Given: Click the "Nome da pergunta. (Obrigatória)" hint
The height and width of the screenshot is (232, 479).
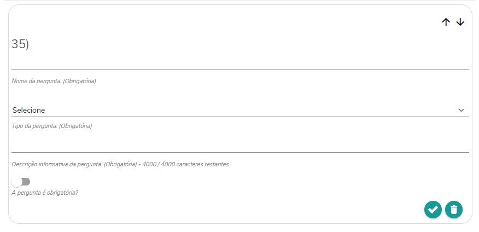Looking at the screenshot, I should (54, 81).
